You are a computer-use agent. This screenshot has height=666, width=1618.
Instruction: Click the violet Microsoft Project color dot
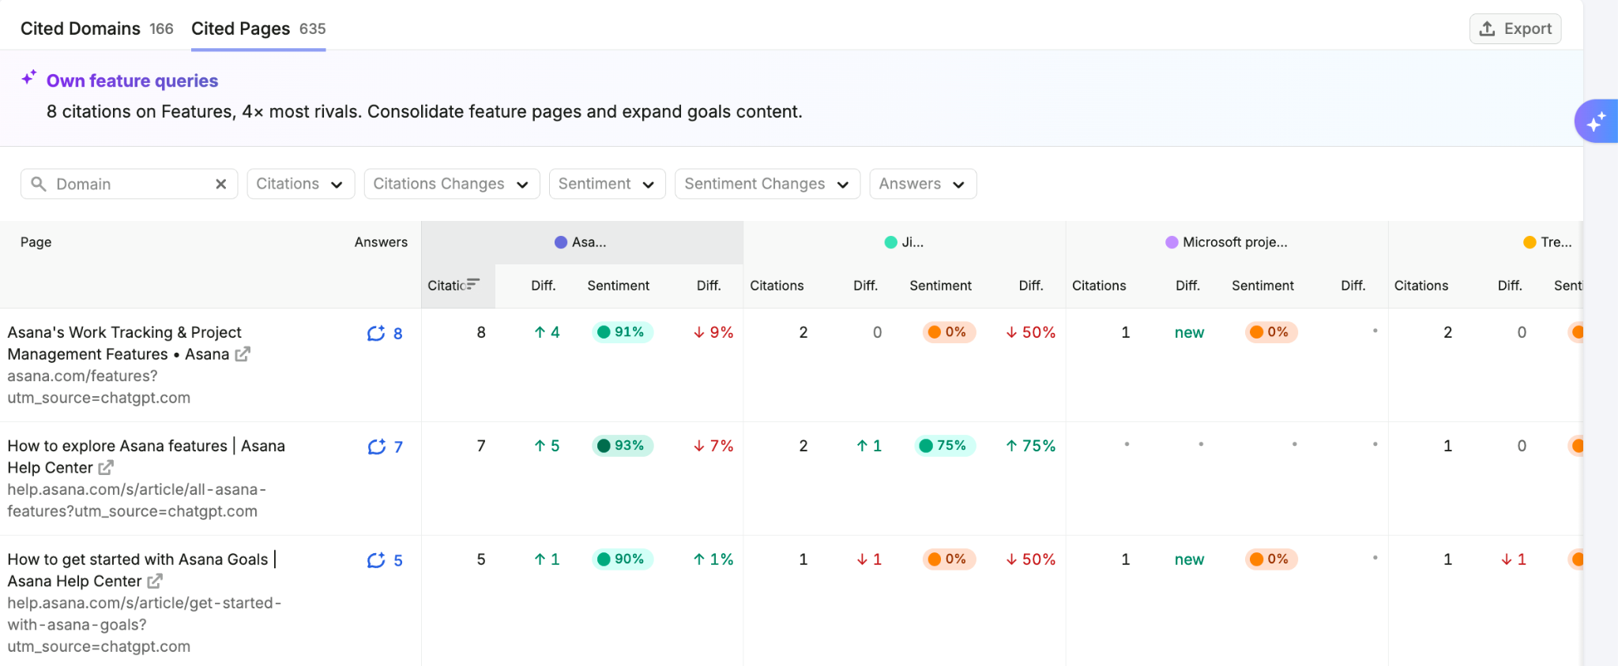[1172, 242]
